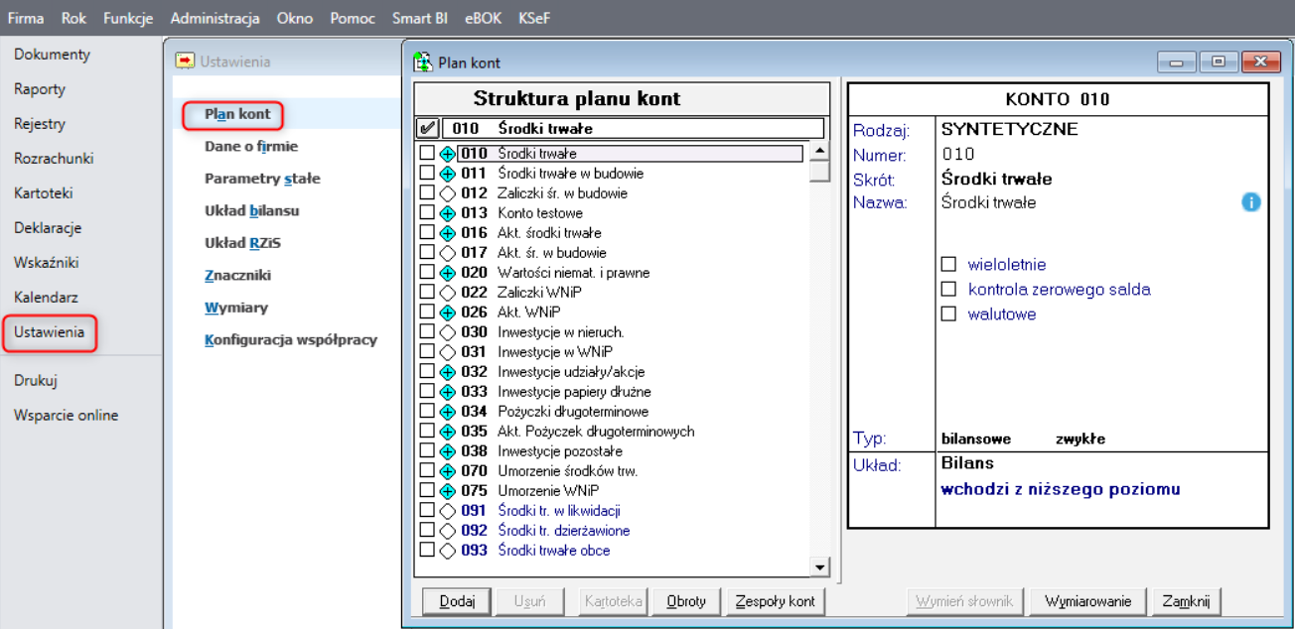Enable the wieloletnie checkbox
Viewport: 1295px width, 629px height.
coord(948,265)
